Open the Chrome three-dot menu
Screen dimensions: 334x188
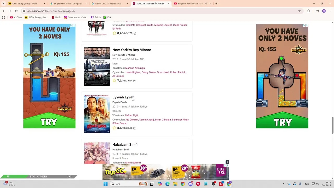point(330,11)
